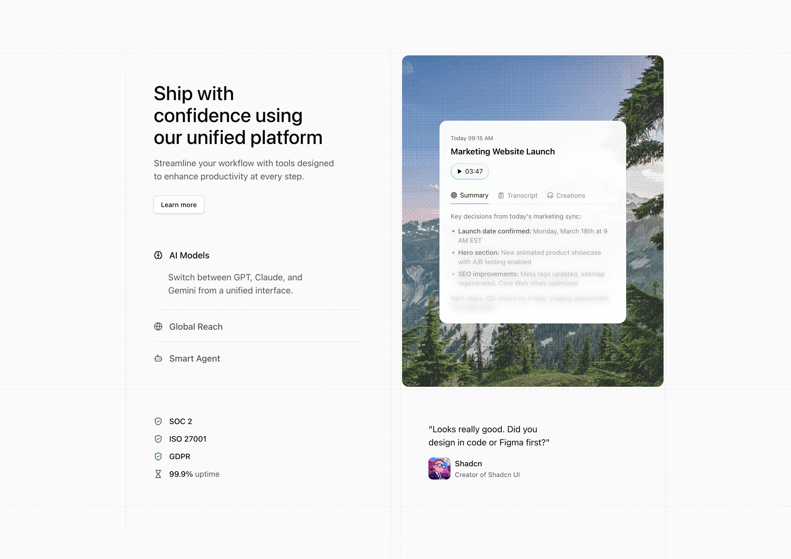
Task: Click the Global Reach globe icon
Action: pyautogui.click(x=158, y=326)
